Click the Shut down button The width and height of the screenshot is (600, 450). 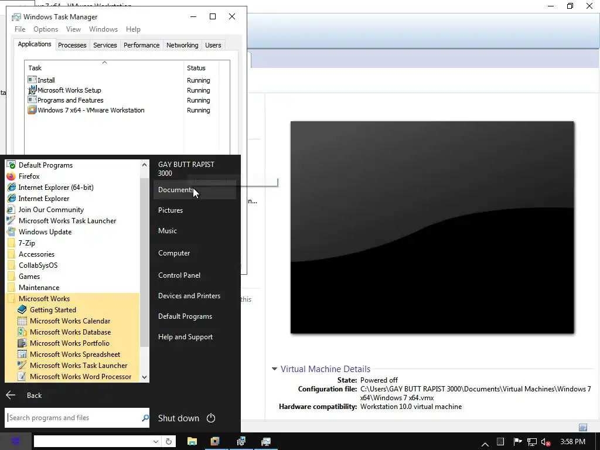(x=178, y=418)
